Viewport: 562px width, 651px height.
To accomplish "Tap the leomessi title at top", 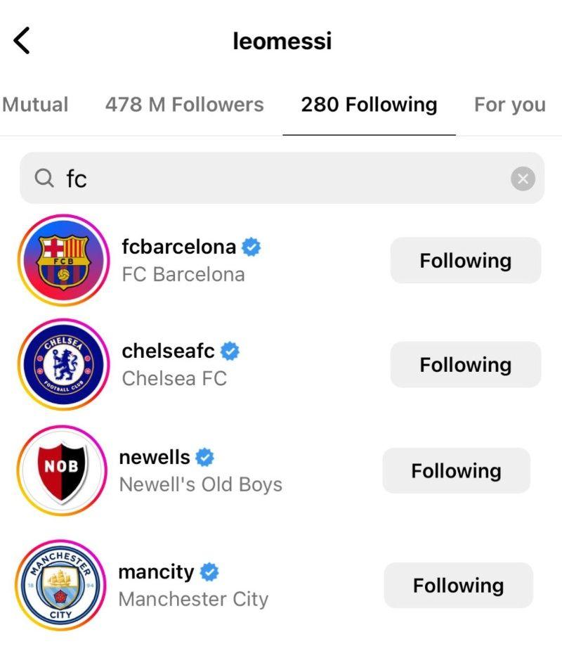I will tap(282, 41).
